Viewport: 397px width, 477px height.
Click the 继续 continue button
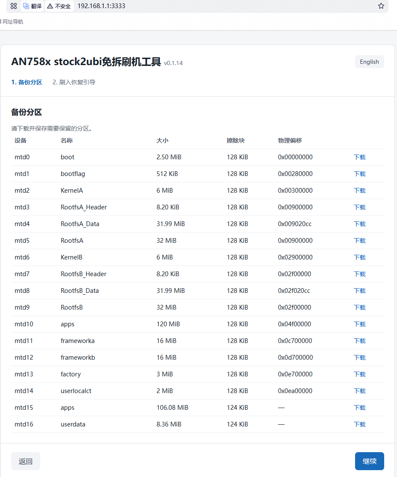coord(369,461)
